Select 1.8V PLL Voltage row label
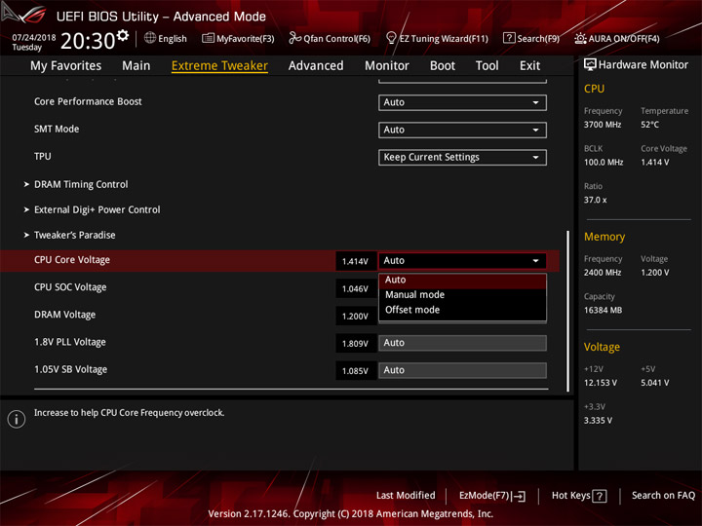Image resolution: width=702 pixels, height=526 pixels. point(70,342)
